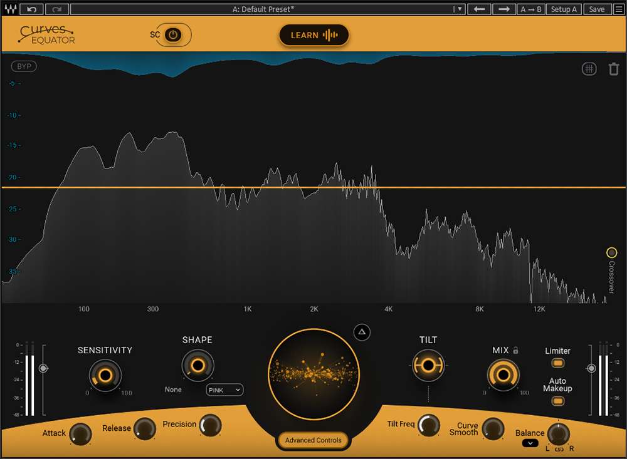Toggle the grid display icon
627x459 pixels.
click(x=589, y=70)
